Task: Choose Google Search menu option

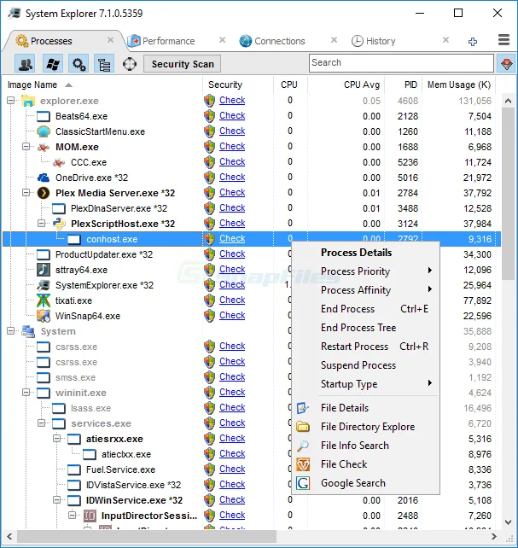Action: (x=366, y=483)
